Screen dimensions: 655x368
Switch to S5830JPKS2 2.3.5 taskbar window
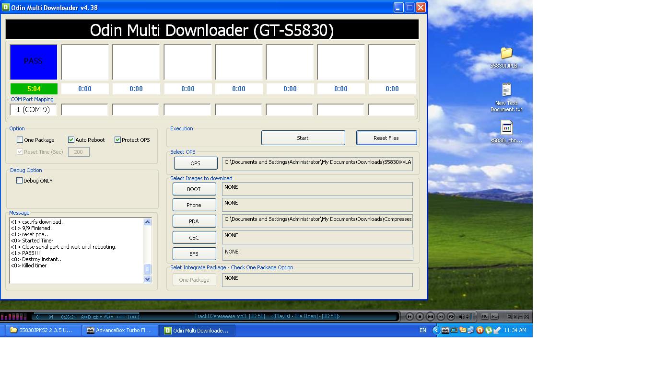coord(42,330)
